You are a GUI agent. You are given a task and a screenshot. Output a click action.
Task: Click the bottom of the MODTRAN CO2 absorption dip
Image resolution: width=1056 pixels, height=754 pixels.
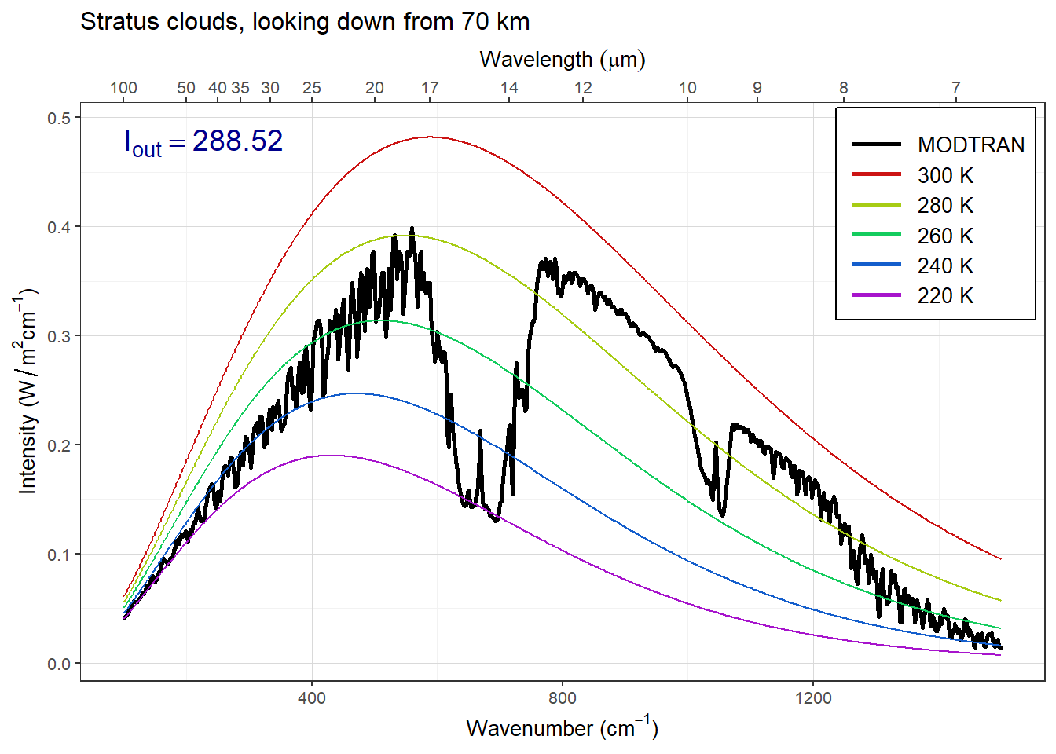[x=495, y=518]
